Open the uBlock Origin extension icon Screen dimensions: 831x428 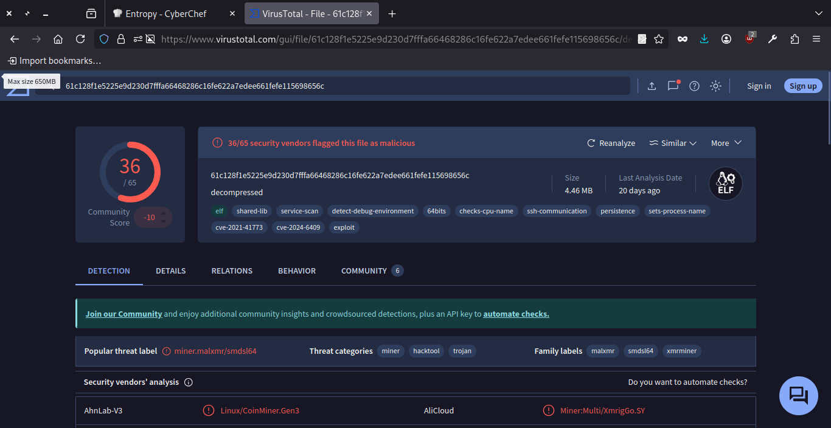tap(750, 39)
